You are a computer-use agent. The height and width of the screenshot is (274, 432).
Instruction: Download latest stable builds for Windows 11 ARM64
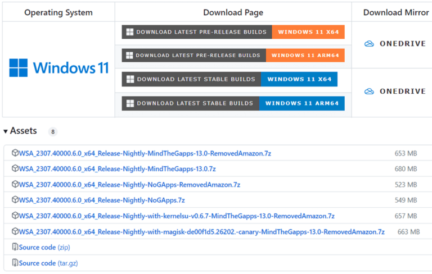[x=233, y=103]
